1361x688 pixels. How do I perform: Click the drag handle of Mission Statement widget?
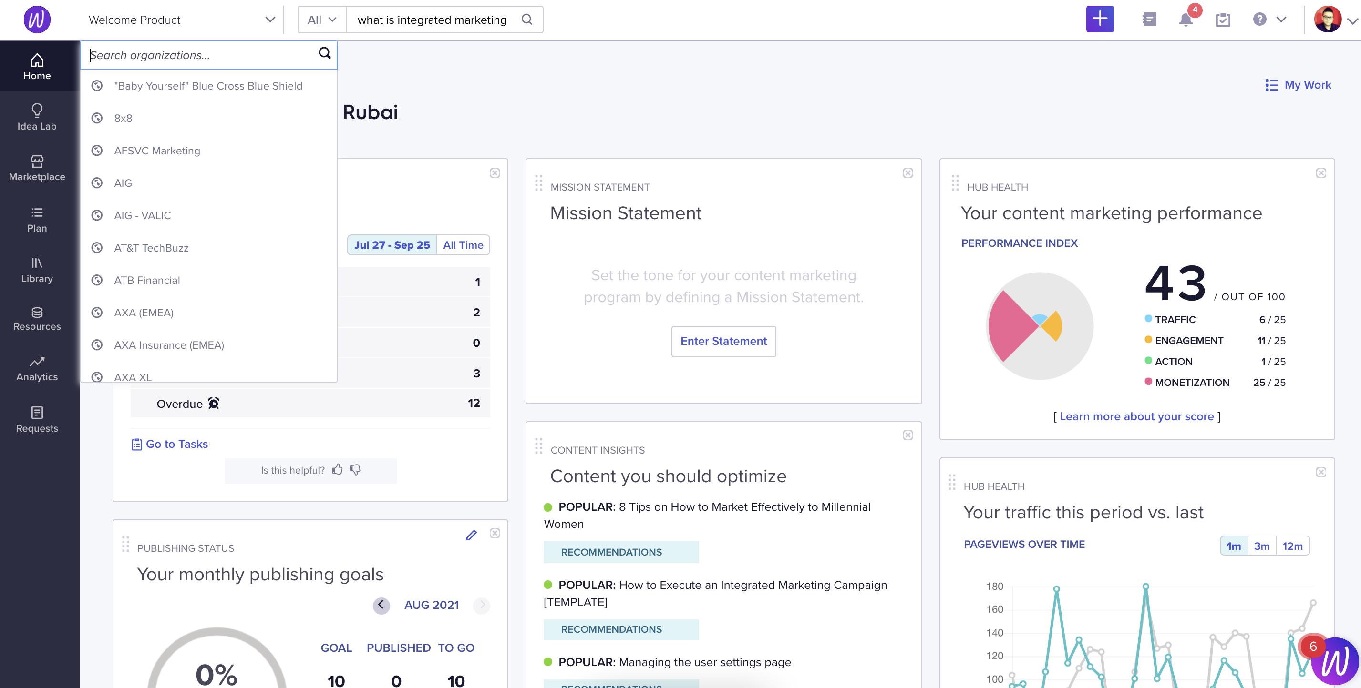pos(538,182)
